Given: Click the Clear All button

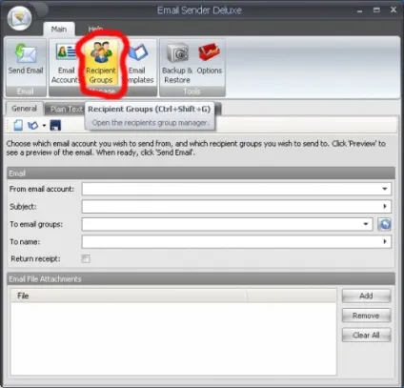Looking at the screenshot, I should (366, 336).
